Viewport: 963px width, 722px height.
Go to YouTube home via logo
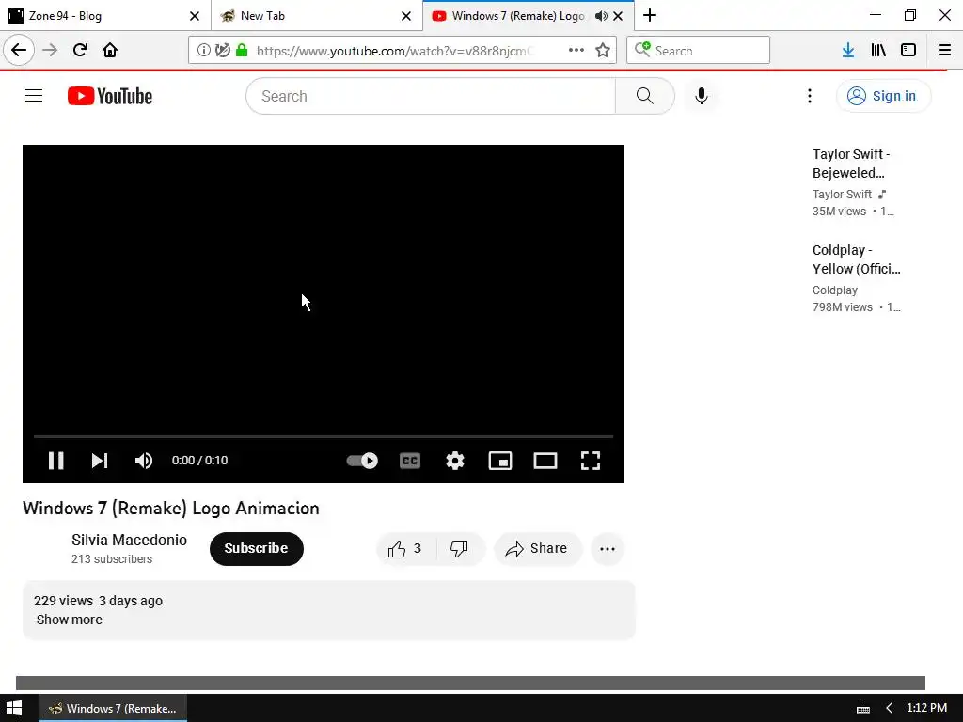point(110,96)
